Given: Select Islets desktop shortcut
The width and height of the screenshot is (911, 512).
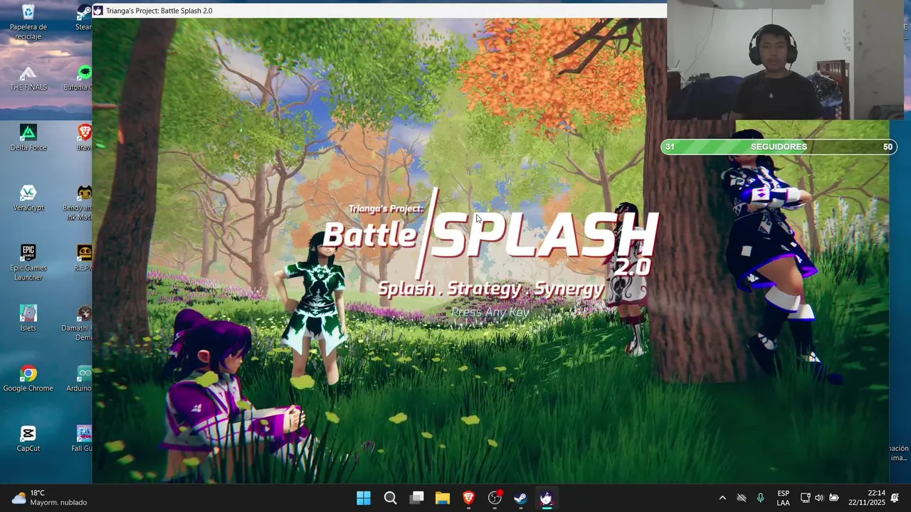Looking at the screenshot, I should [x=28, y=319].
